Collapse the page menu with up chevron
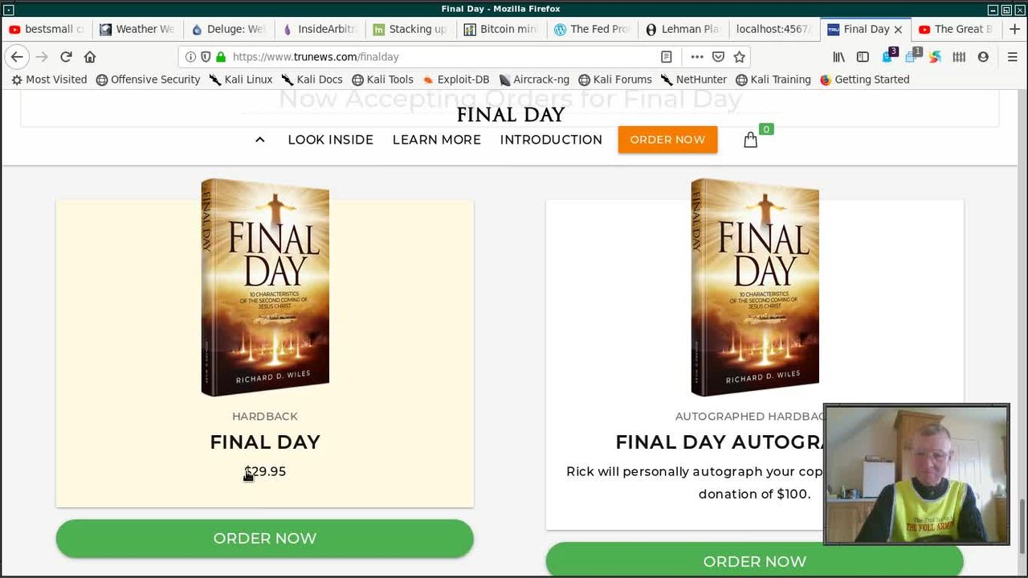Screen dimensions: 1028x578 (259, 140)
